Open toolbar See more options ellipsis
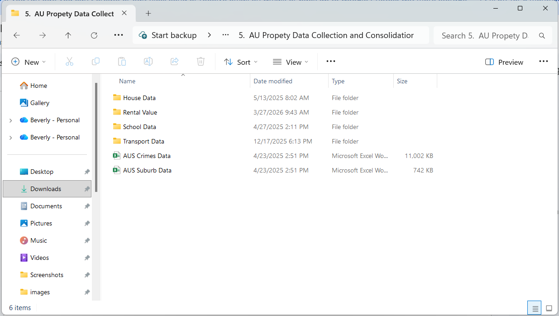Screen dimensions: 559x316 (330, 62)
